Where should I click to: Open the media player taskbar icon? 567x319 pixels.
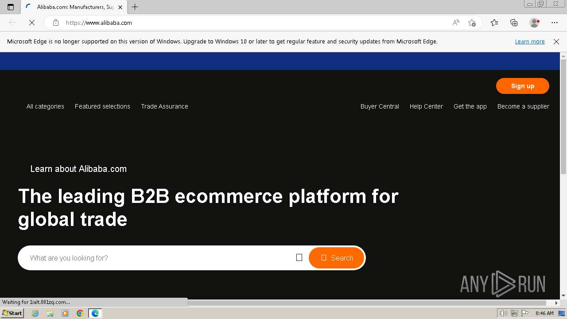click(x=65, y=313)
